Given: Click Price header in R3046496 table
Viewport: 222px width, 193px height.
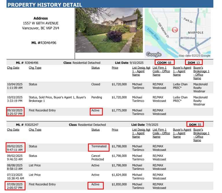Looking at the screenshot, I should [x=115, y=68].
